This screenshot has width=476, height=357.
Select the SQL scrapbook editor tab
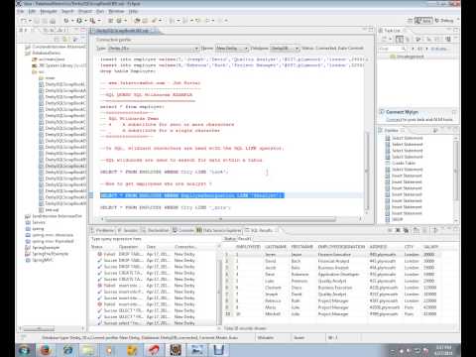pyautogui.click(x=123, y=31)
